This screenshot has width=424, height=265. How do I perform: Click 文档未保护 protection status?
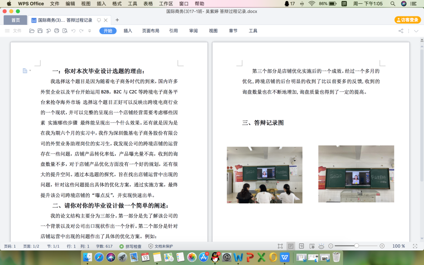click(x=161, y=246)
